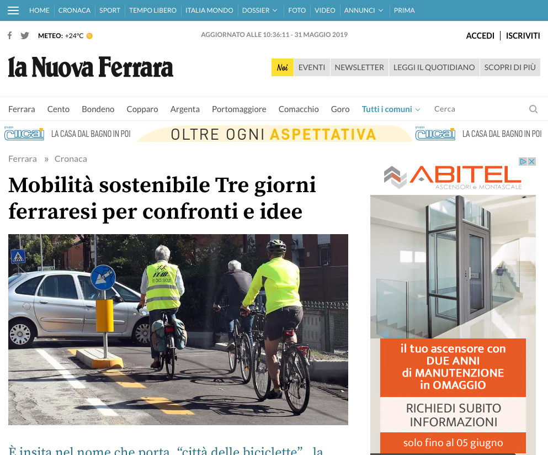
Task: Click LEGGI IL QUOTIDIANO button
Action: [434, 67]
